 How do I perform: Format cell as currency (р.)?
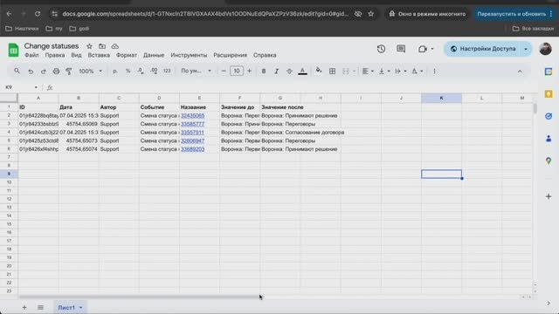pyautogui.click(x=114, y=72)
